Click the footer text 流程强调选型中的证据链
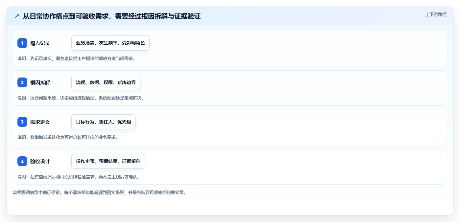 click(100, 192)
